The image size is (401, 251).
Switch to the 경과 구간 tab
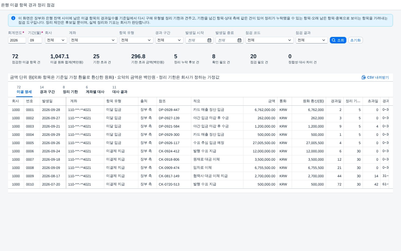point(47,90)
